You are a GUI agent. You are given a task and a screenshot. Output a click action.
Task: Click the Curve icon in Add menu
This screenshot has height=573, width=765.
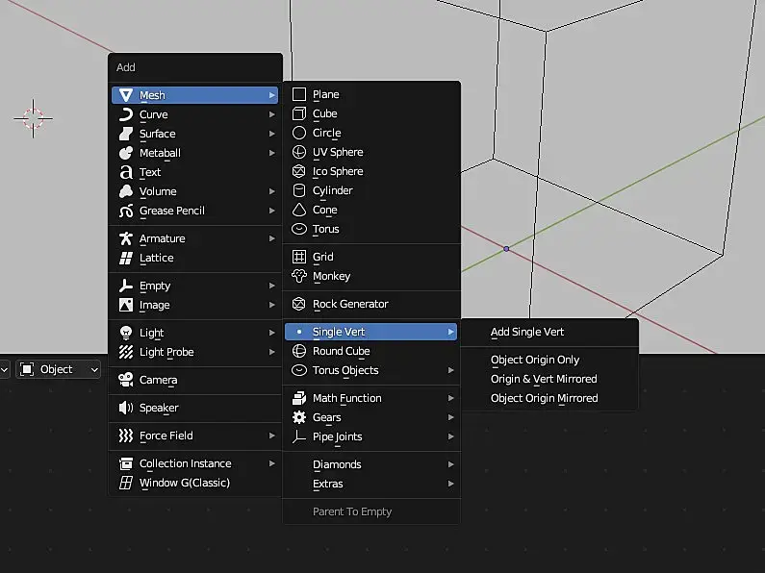[x=126, y=114]
